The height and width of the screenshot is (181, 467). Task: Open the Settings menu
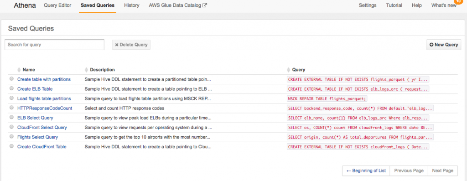tap(368, 5)
